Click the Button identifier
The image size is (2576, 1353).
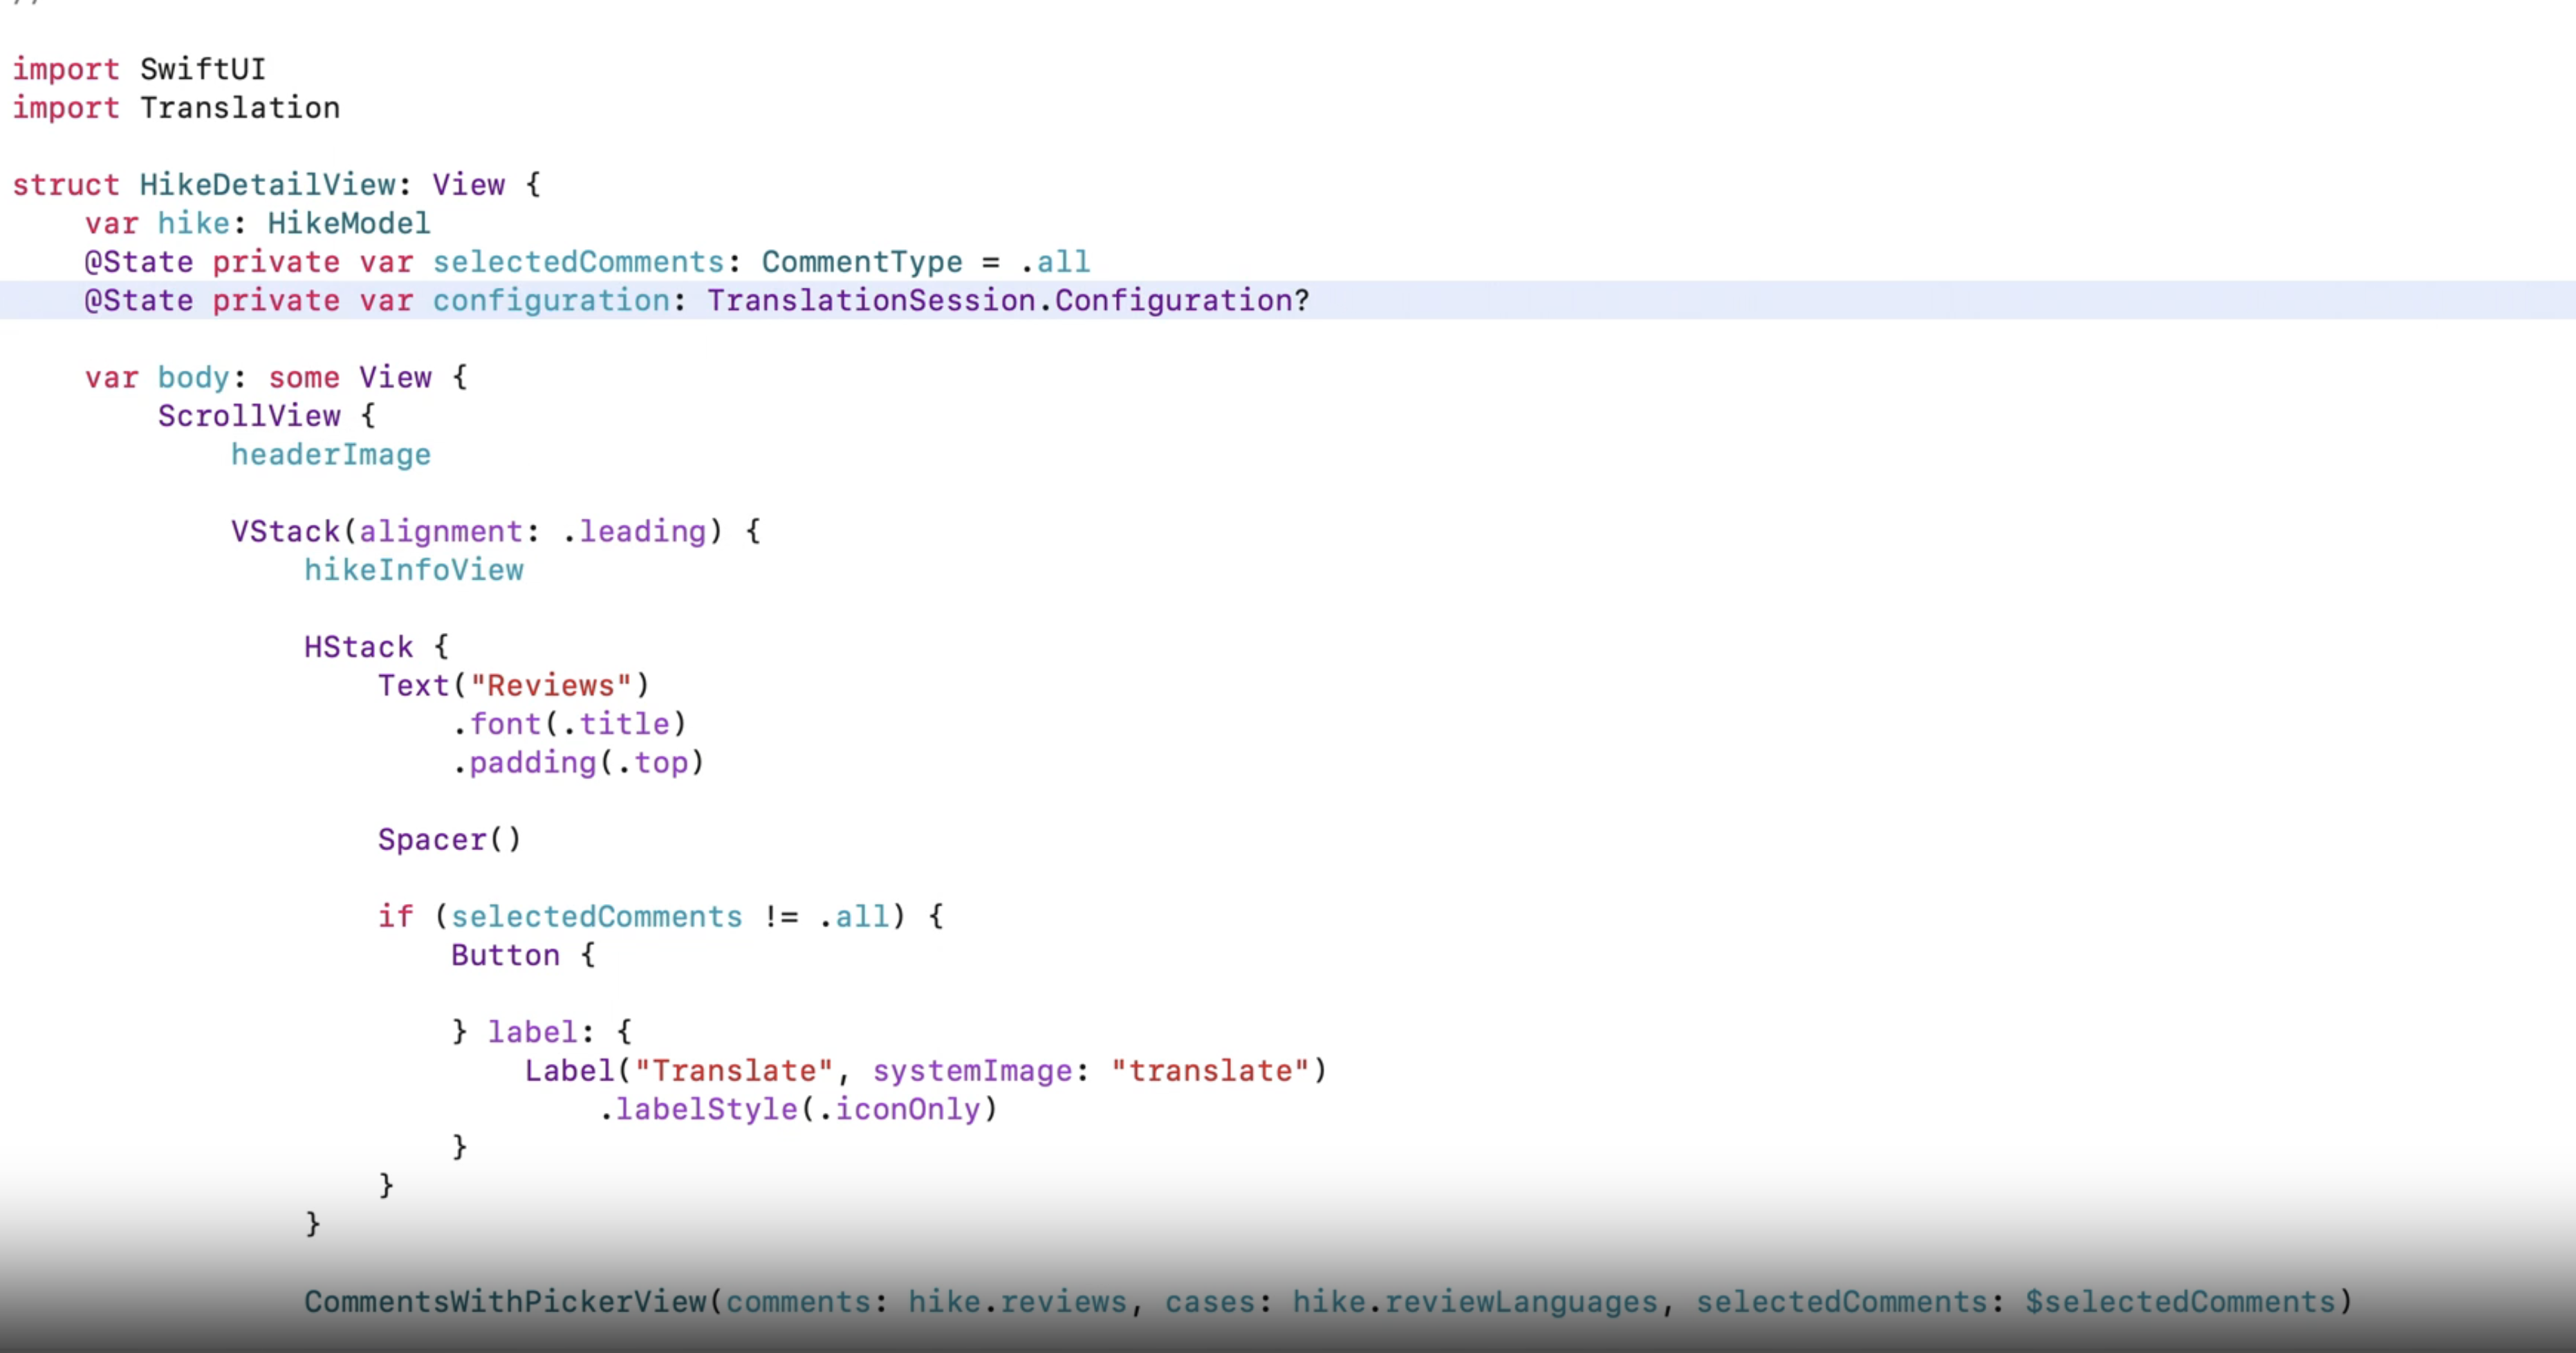pos(505,955)
